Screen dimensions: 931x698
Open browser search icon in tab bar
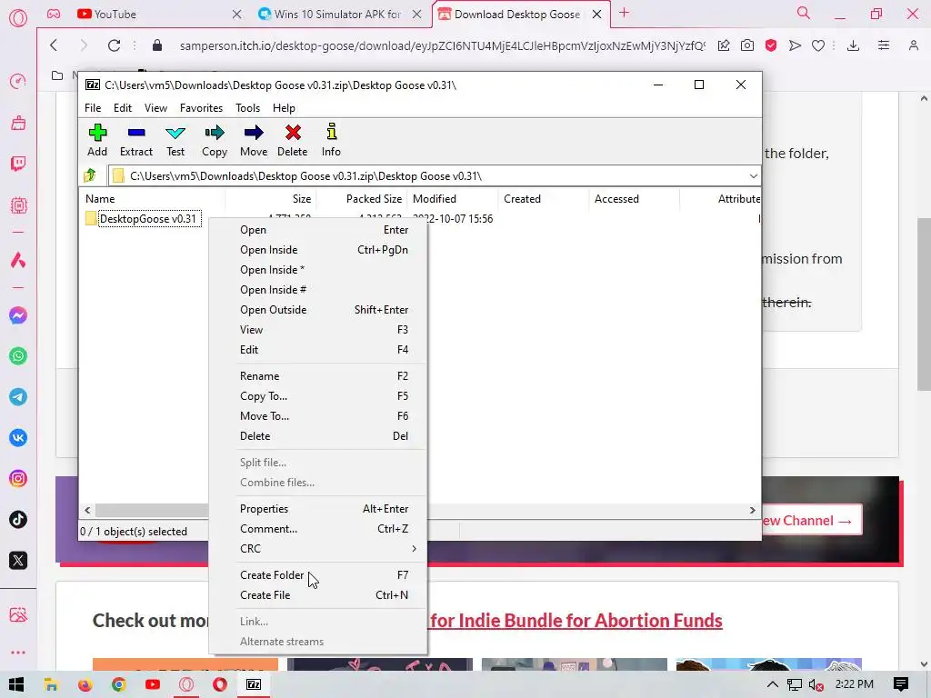804,13
